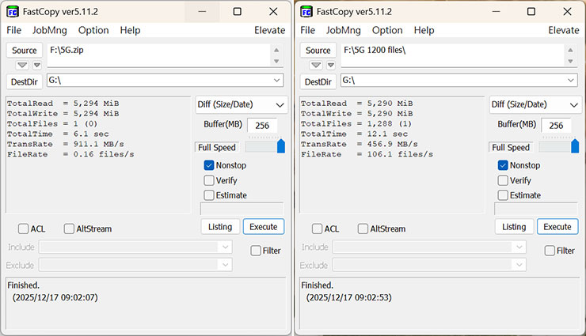The width and height of the screenshot is (586, 336).
Task: Open JobMng menu in right window
Action: 343,30
